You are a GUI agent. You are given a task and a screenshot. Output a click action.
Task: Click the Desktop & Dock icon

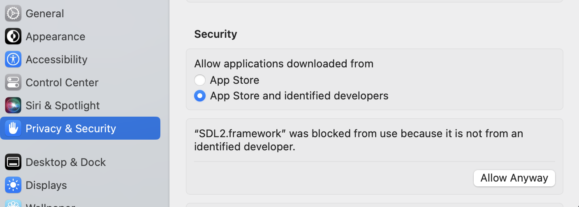13,162
